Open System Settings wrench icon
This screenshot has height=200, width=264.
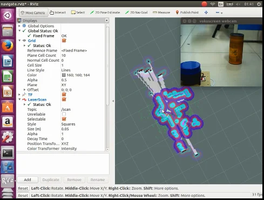(x=8, y=137)
